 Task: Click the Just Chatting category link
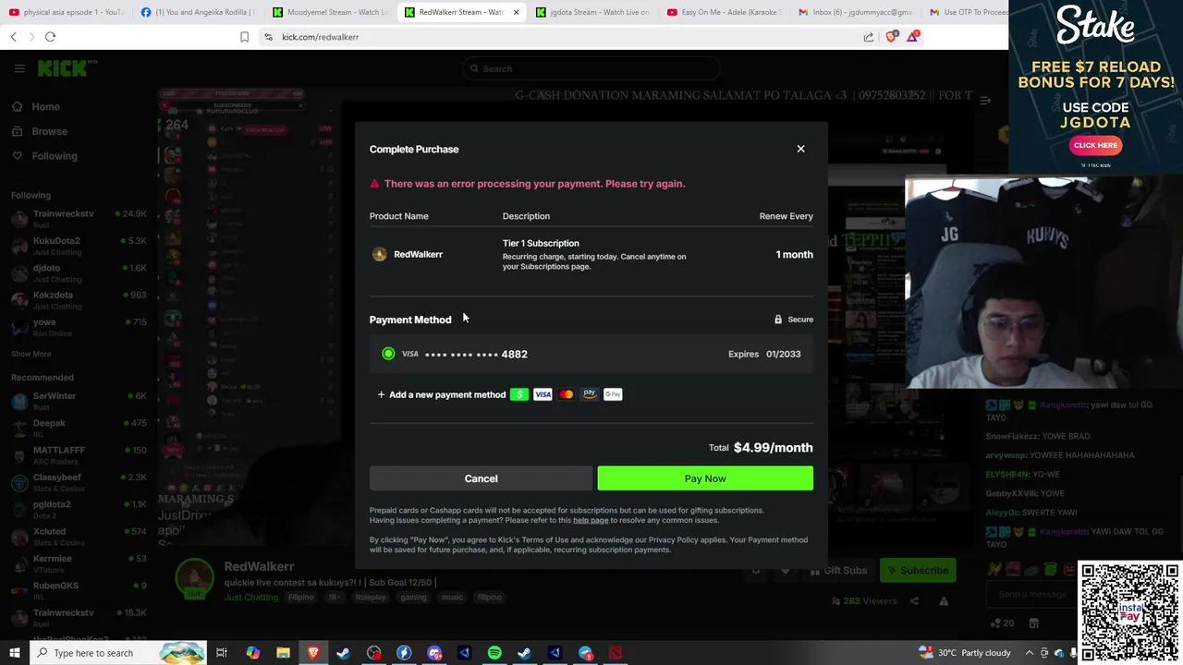250,598
